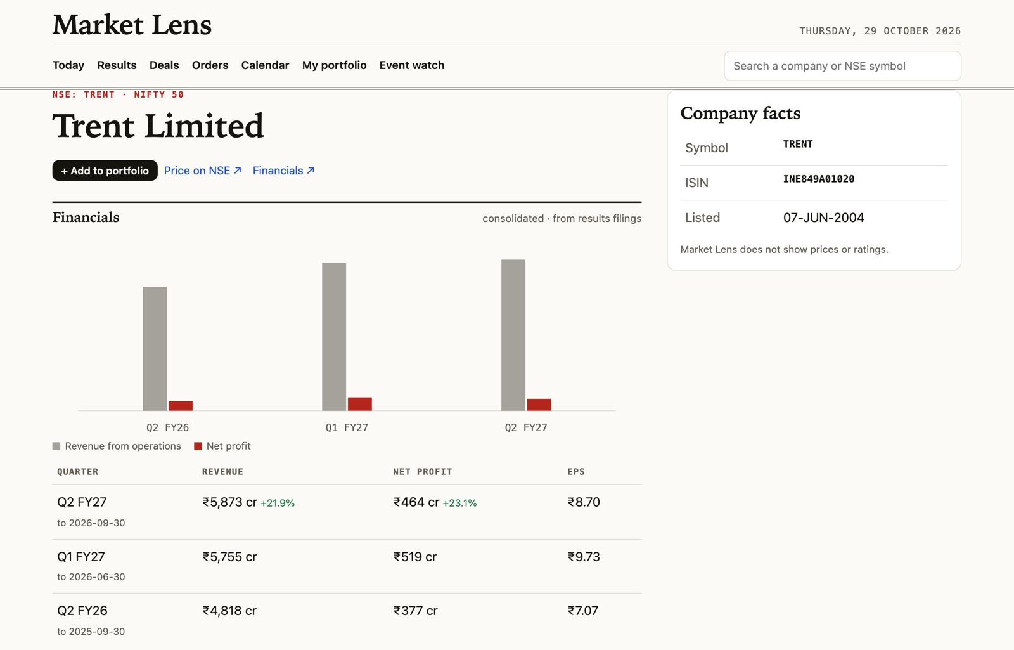The height and width of the screenshot is (650, 1014).
Task: Click the ₹4,818 cr revenue cell
Action: tap(229, 611)
